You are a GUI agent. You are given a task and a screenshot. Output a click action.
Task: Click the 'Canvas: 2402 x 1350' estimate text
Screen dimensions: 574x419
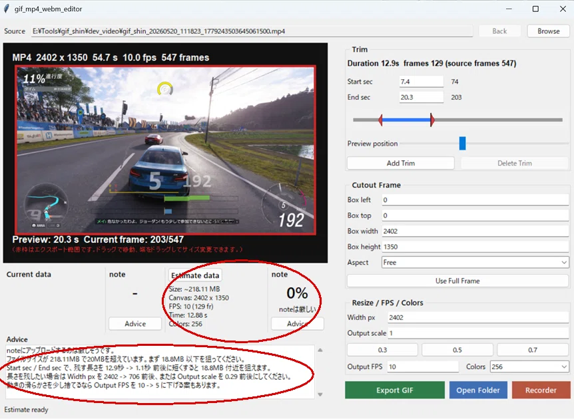coord(199,297)
